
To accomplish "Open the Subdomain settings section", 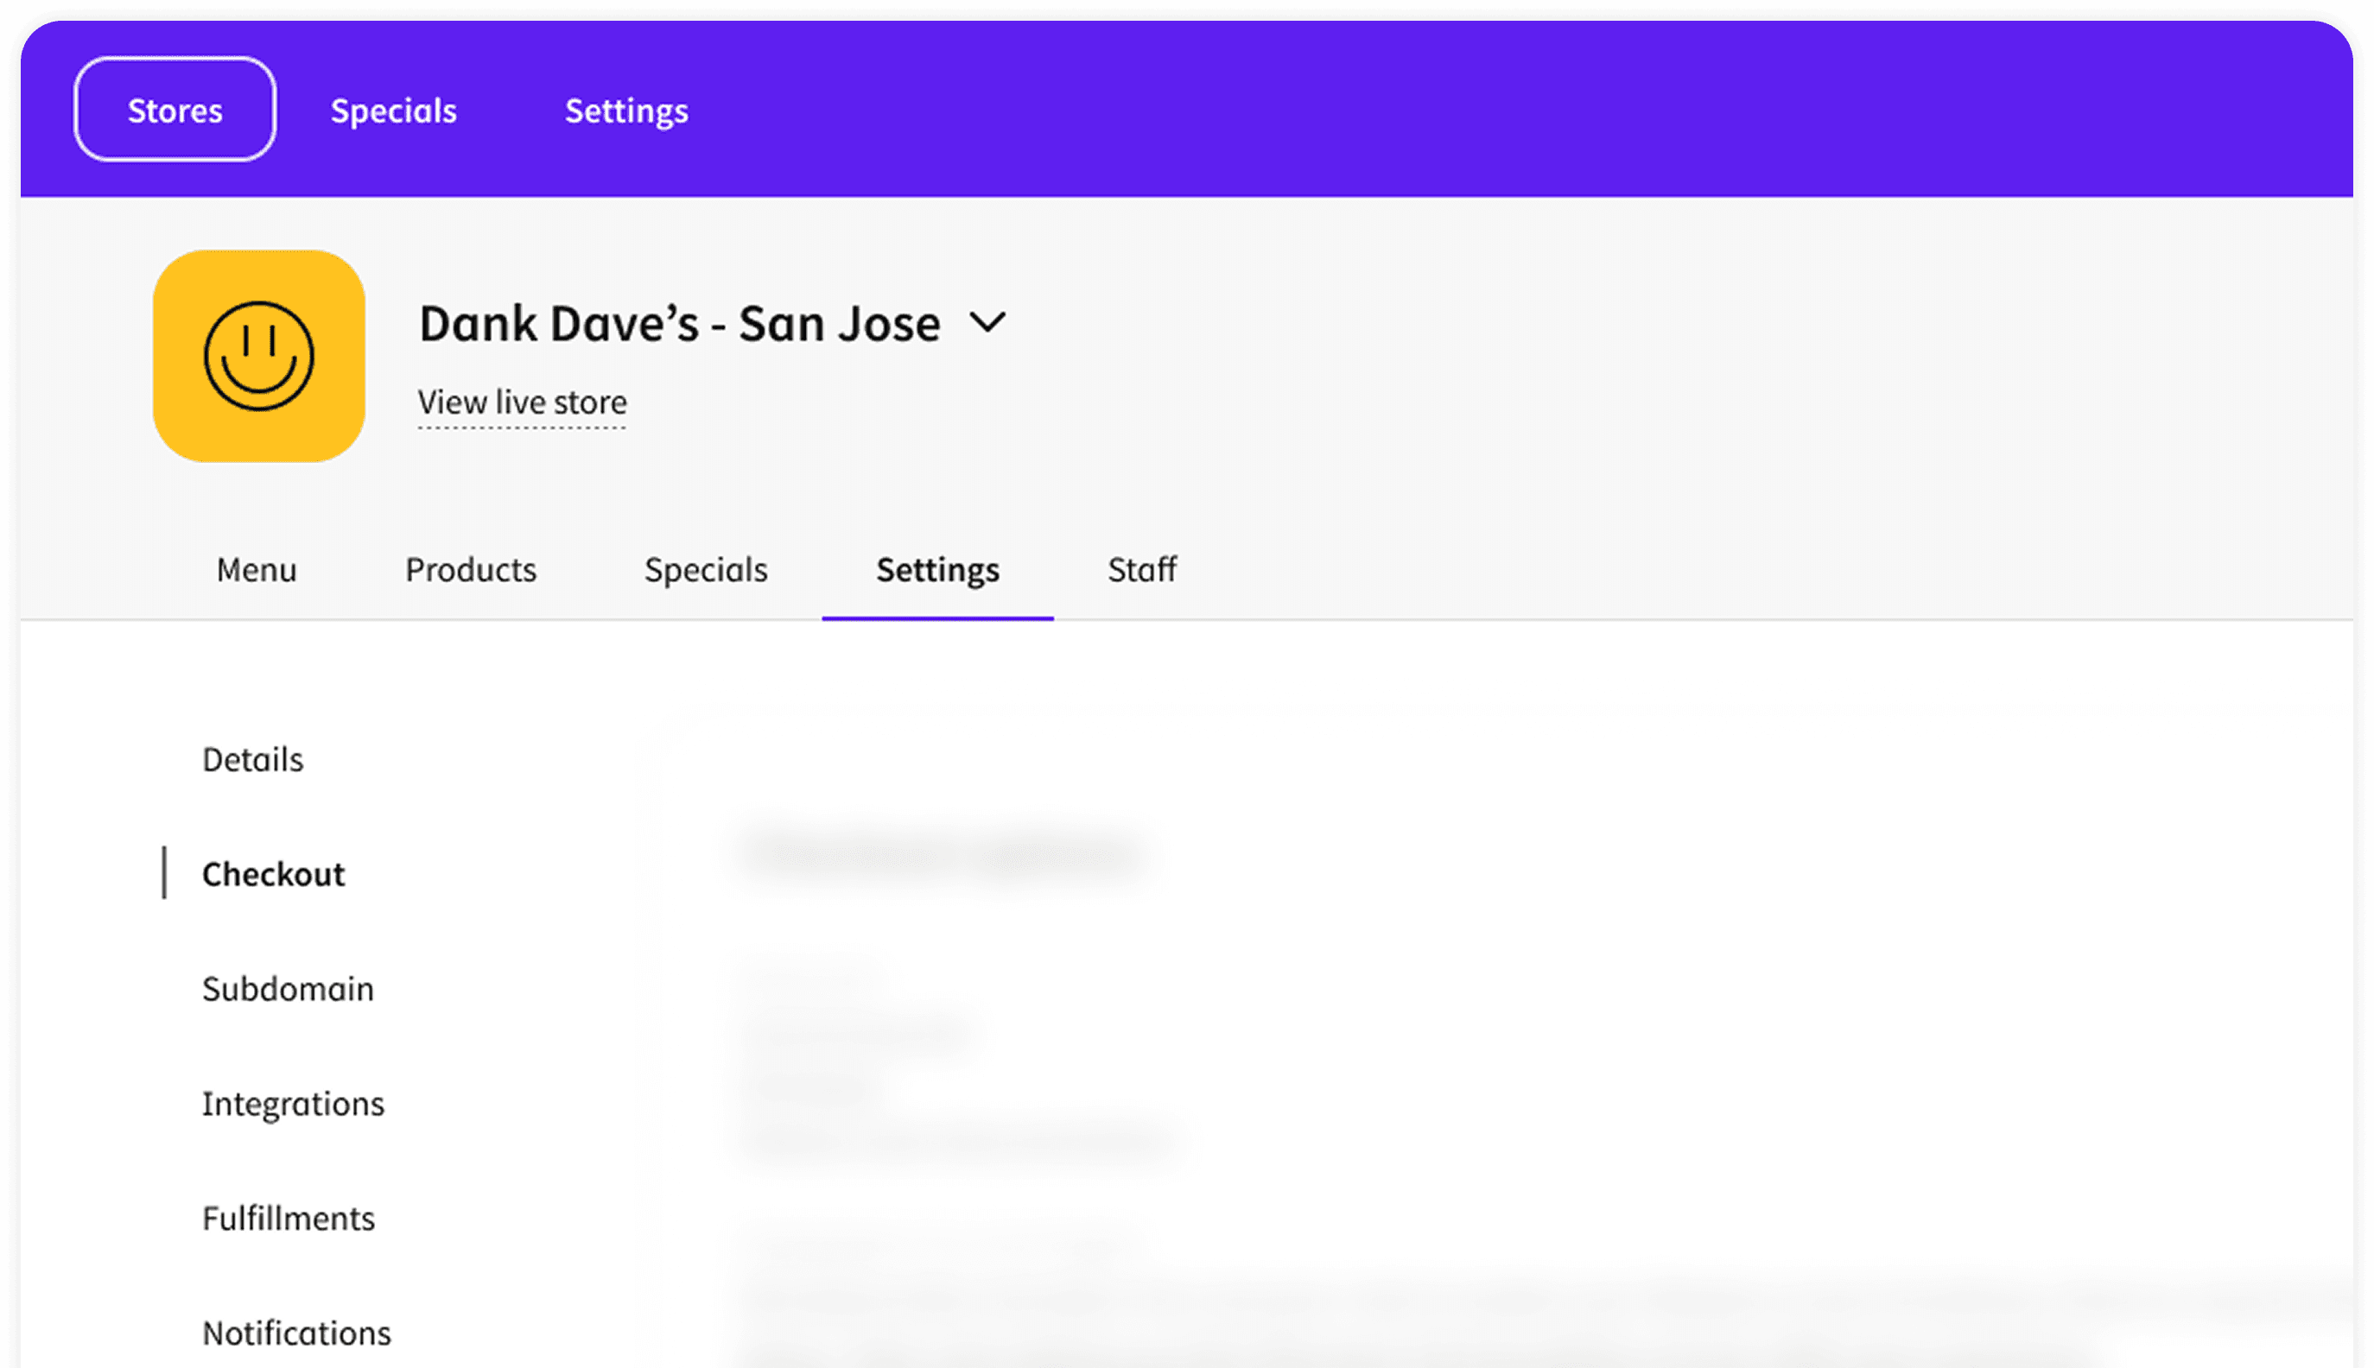I will [288, 988].
